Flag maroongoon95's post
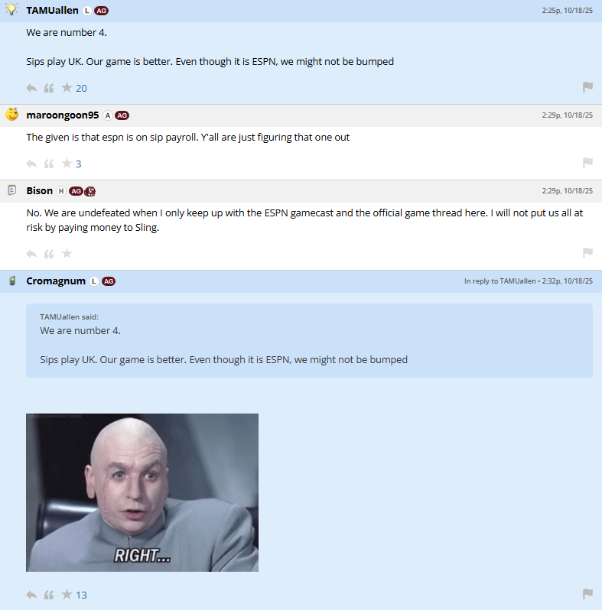 pyautogui.click(x=587, y=163)
